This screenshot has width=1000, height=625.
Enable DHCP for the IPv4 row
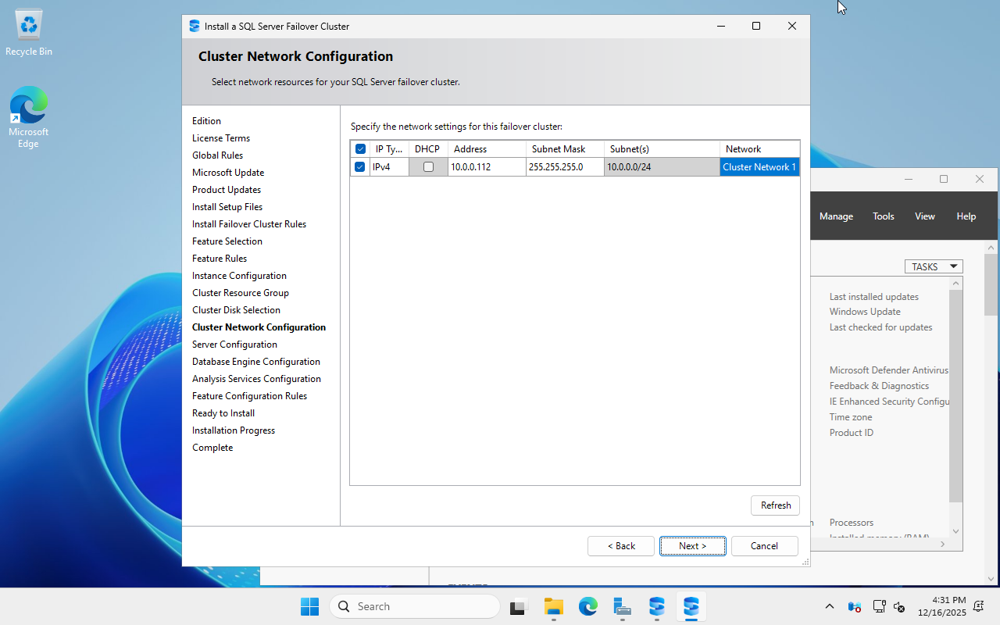427,166
